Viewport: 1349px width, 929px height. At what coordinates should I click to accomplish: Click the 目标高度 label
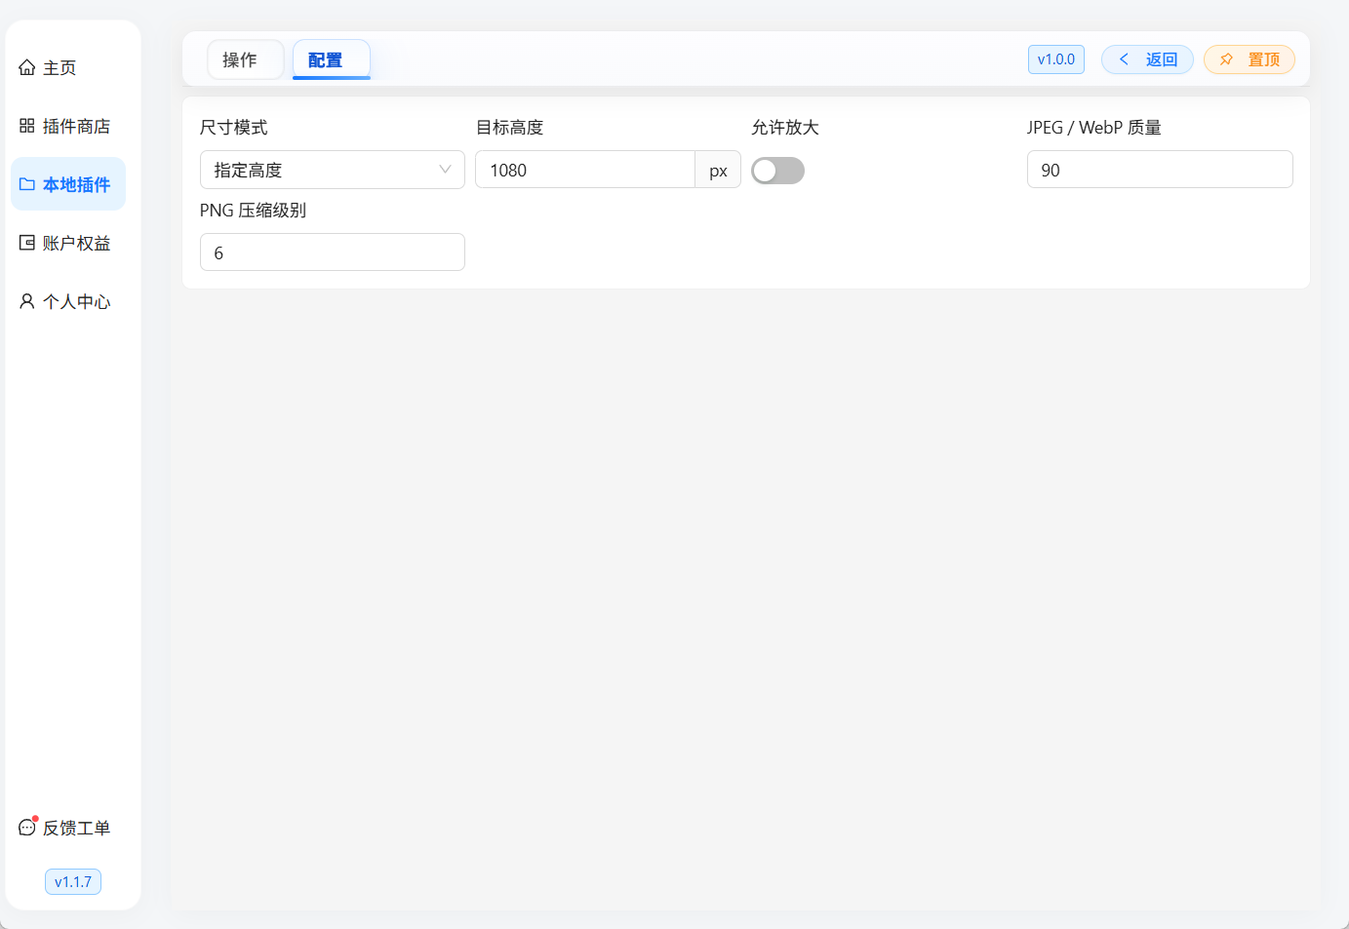[x=509, y=128]
